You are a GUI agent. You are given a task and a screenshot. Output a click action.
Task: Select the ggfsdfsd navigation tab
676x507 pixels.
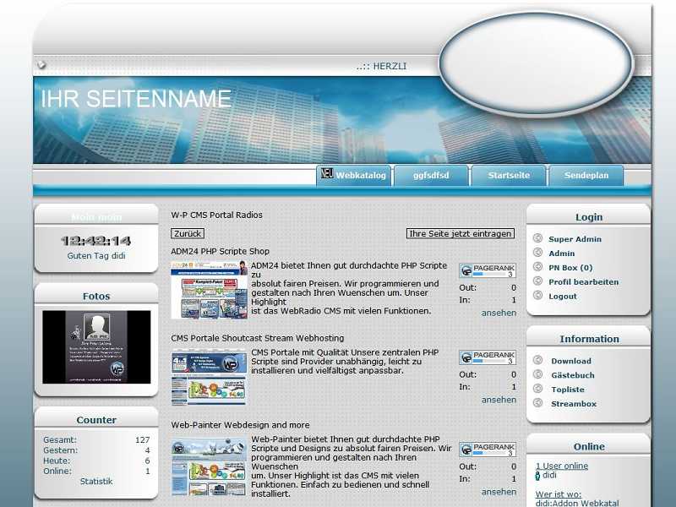coord(431,176)
